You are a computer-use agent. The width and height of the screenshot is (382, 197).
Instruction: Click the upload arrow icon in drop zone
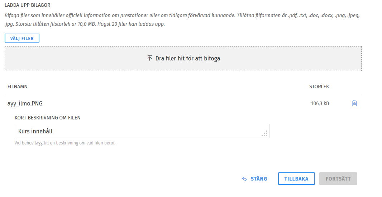150,58
